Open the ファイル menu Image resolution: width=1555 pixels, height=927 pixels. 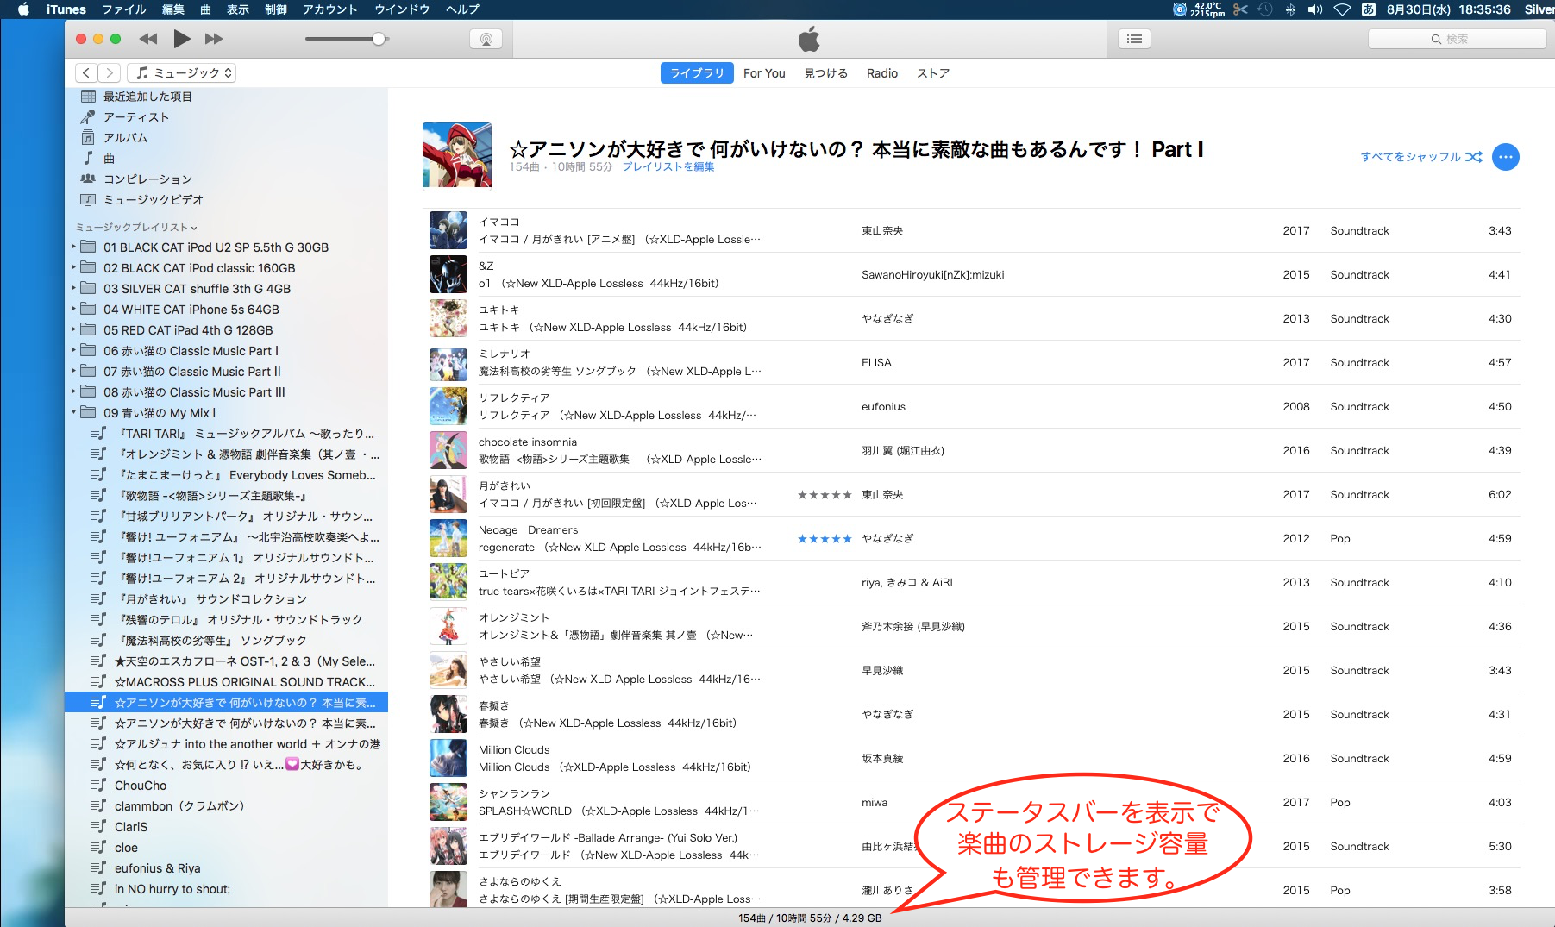124,9
